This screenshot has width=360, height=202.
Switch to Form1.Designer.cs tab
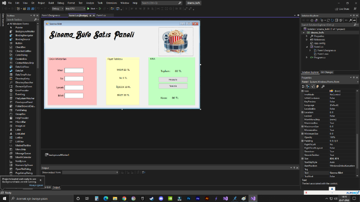(x=51, y=15)
